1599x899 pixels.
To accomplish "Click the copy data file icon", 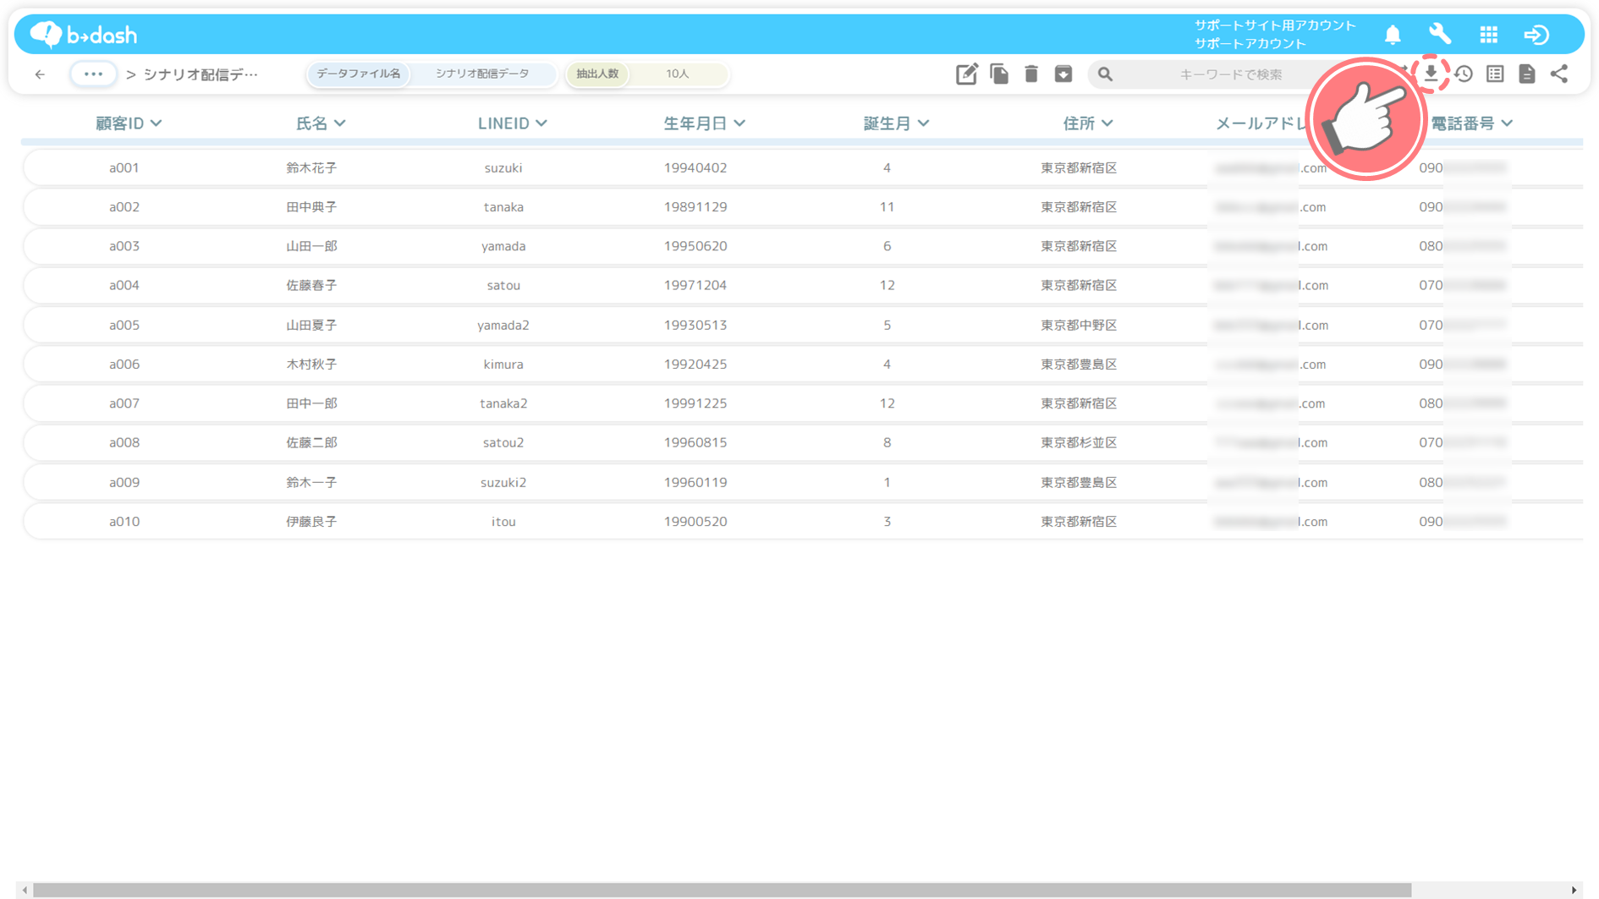I will (x=999, y=74).
